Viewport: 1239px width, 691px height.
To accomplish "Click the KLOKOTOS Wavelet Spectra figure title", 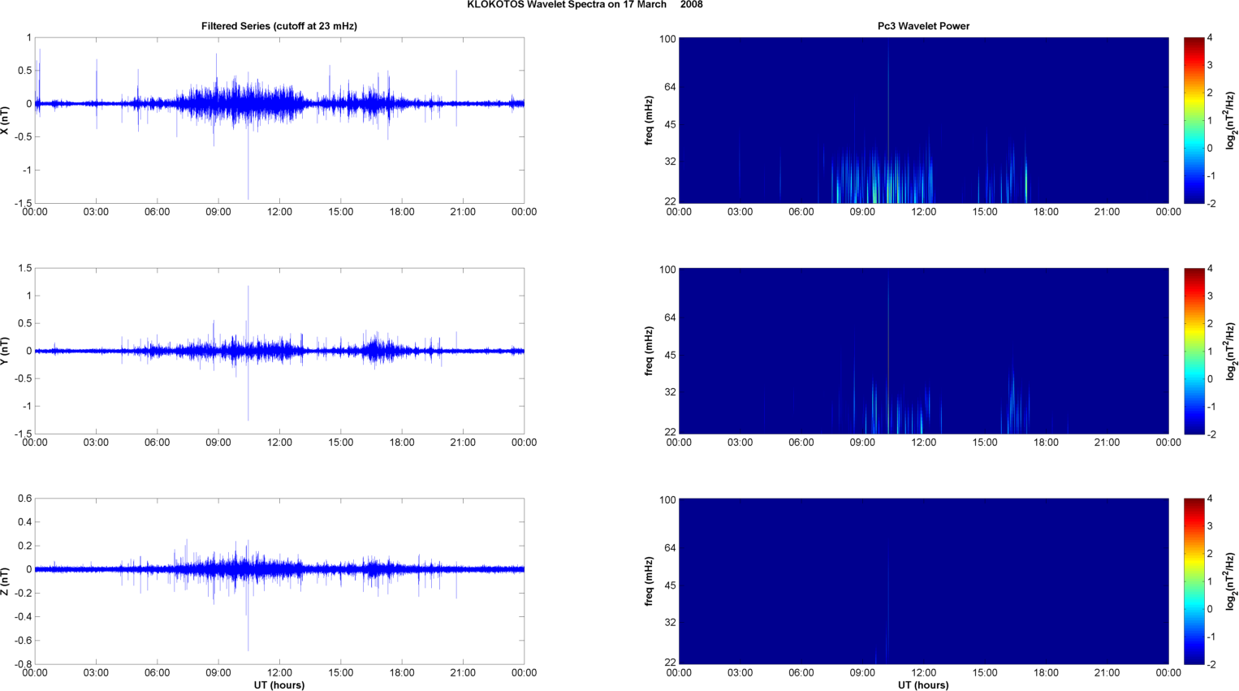I will pos(585,5).
